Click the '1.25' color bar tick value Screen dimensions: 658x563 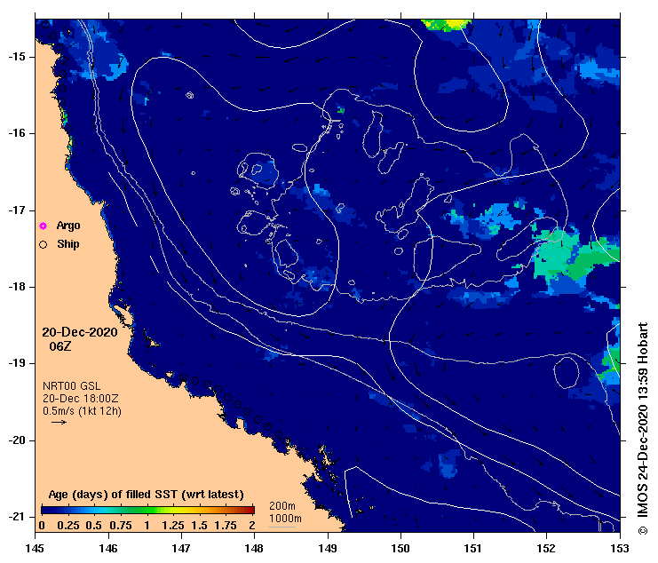point(173,526)
